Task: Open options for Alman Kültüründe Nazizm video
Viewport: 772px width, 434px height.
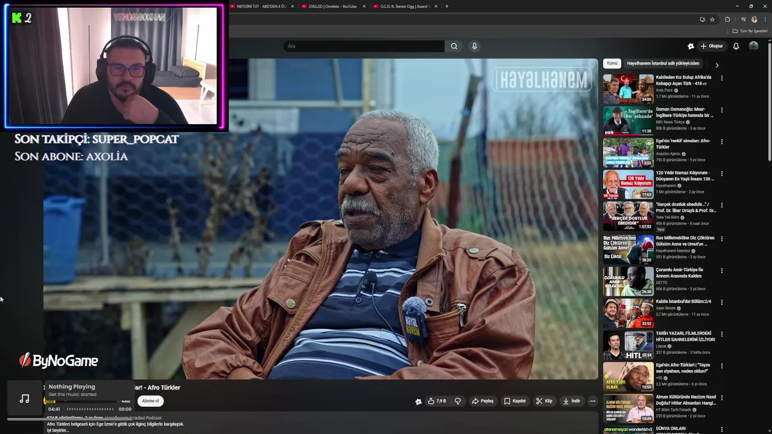Action: (x=721, y=398)
